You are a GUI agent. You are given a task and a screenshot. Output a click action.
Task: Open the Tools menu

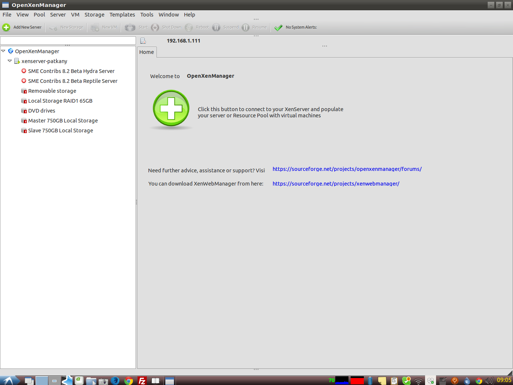coord(147,15)
